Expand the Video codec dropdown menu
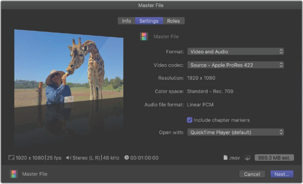 click(235, 65)
